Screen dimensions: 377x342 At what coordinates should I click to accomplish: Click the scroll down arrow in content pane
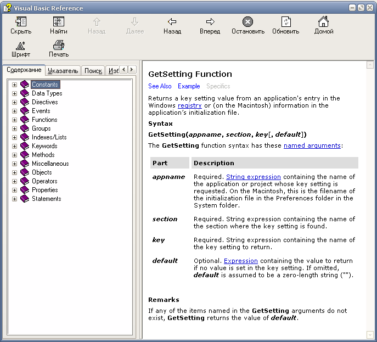click(x=370, y=334)
